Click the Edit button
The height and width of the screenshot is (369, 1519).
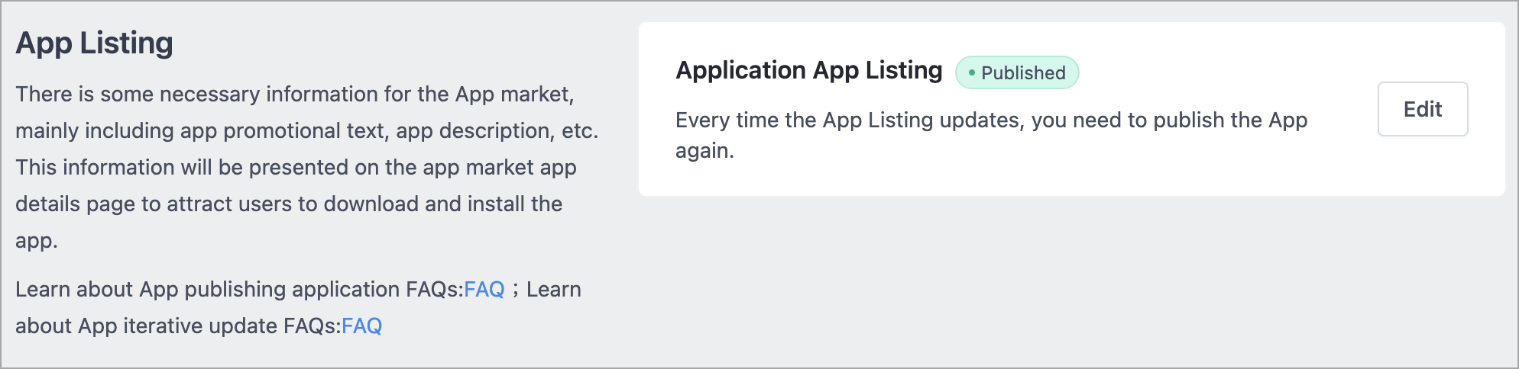(x=1422, y=109)
